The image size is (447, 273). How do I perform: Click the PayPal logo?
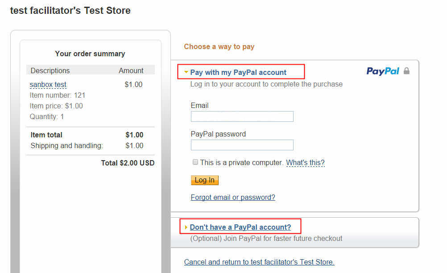[x=383, y=71]
